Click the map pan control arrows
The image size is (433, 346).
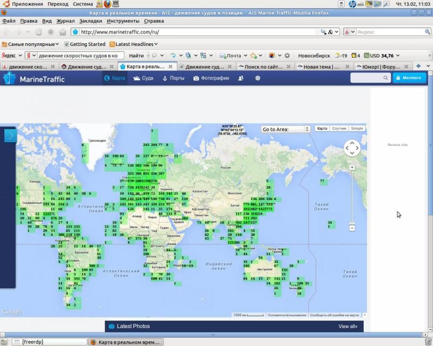pyautogui.click(x=352, y=148)
